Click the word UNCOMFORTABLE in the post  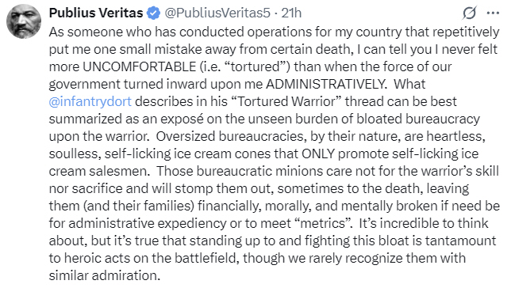pyautogui.click(x=139, y=66)
